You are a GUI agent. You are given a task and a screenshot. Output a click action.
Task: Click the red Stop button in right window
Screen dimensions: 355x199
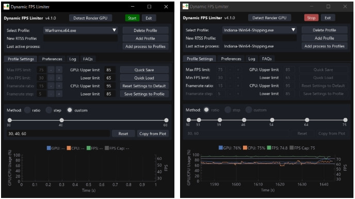coord(311,18)
